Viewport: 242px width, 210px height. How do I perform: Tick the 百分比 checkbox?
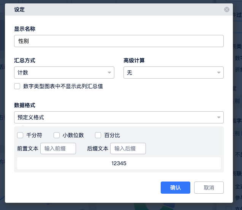coord(98,135)
